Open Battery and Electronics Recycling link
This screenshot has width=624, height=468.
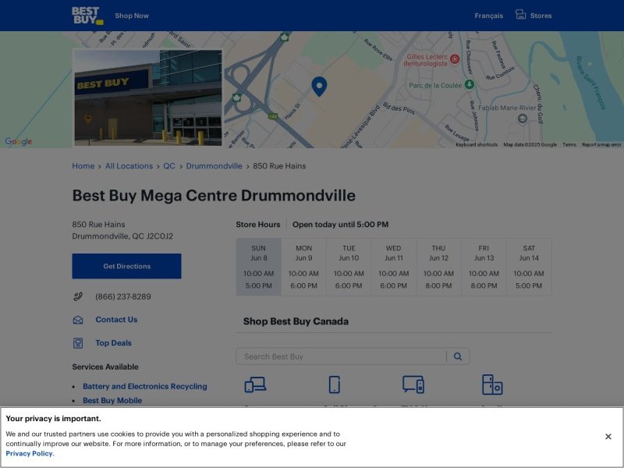point(145,386)
